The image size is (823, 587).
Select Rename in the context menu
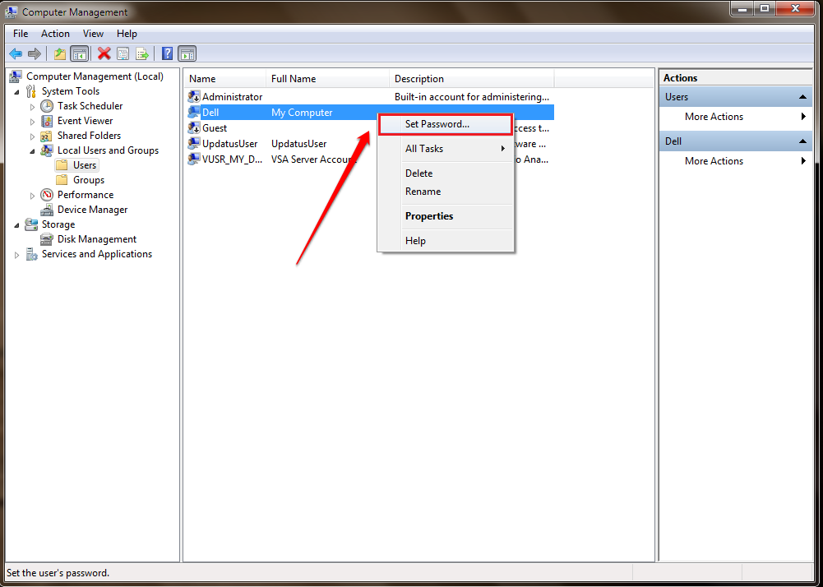(423, 192)
